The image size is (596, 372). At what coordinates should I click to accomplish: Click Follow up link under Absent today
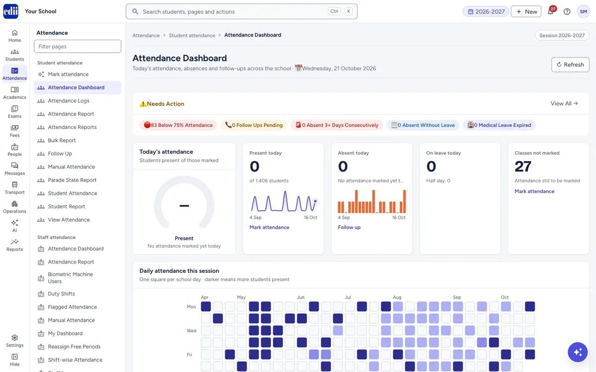[349, 227]
